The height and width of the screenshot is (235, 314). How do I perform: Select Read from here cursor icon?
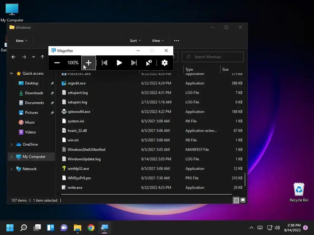click(149, 63)
